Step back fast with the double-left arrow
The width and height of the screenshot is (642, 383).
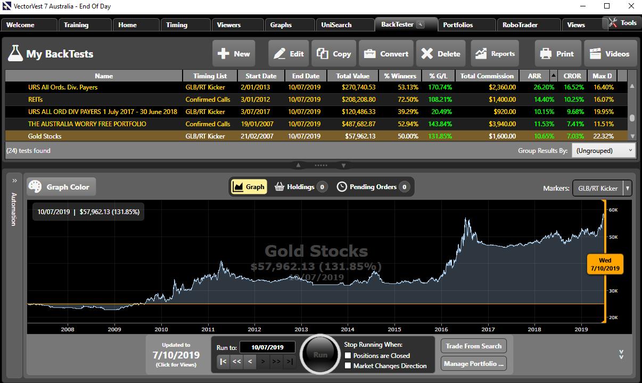click(x=237, y=362)
